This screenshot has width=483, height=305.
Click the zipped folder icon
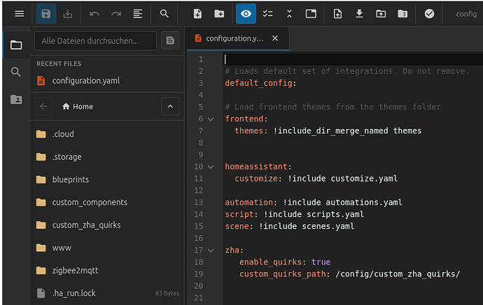[402, 14]
